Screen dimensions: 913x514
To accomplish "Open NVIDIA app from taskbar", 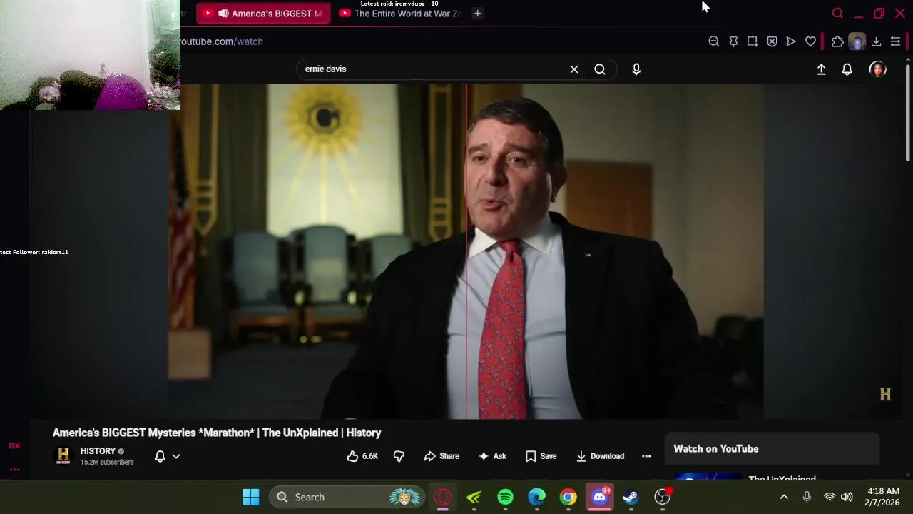I will click(x=474, y=498).
